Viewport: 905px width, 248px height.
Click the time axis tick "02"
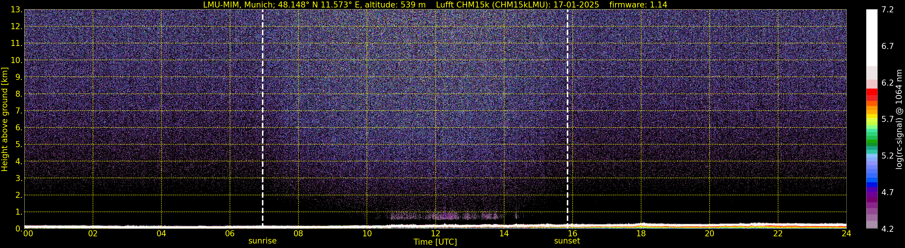[x=93, y=234]
